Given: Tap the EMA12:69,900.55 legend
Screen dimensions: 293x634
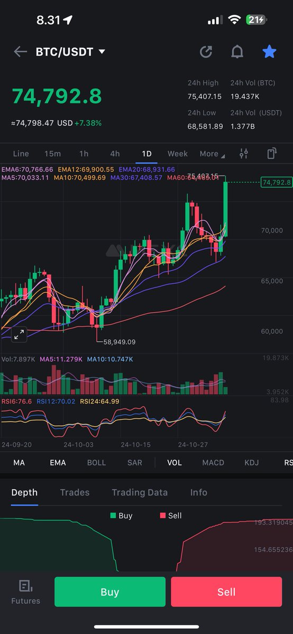Looking at the screenshot, I should (x=86, y=169).
